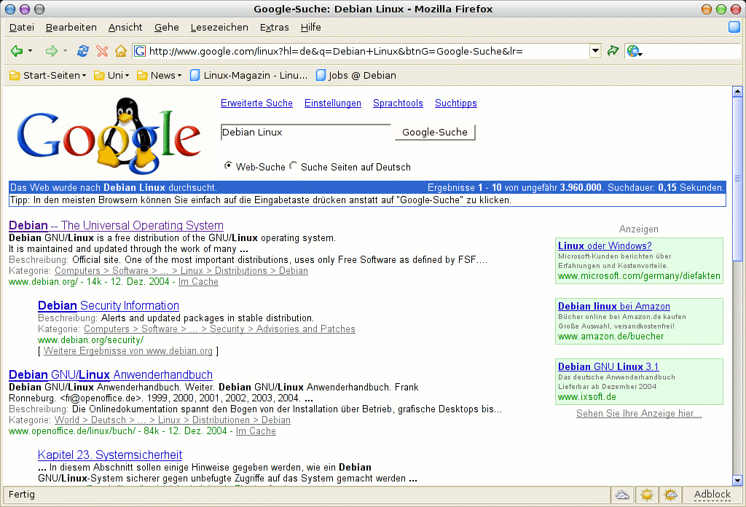Open Linux-Magazin bookmark

248,76
